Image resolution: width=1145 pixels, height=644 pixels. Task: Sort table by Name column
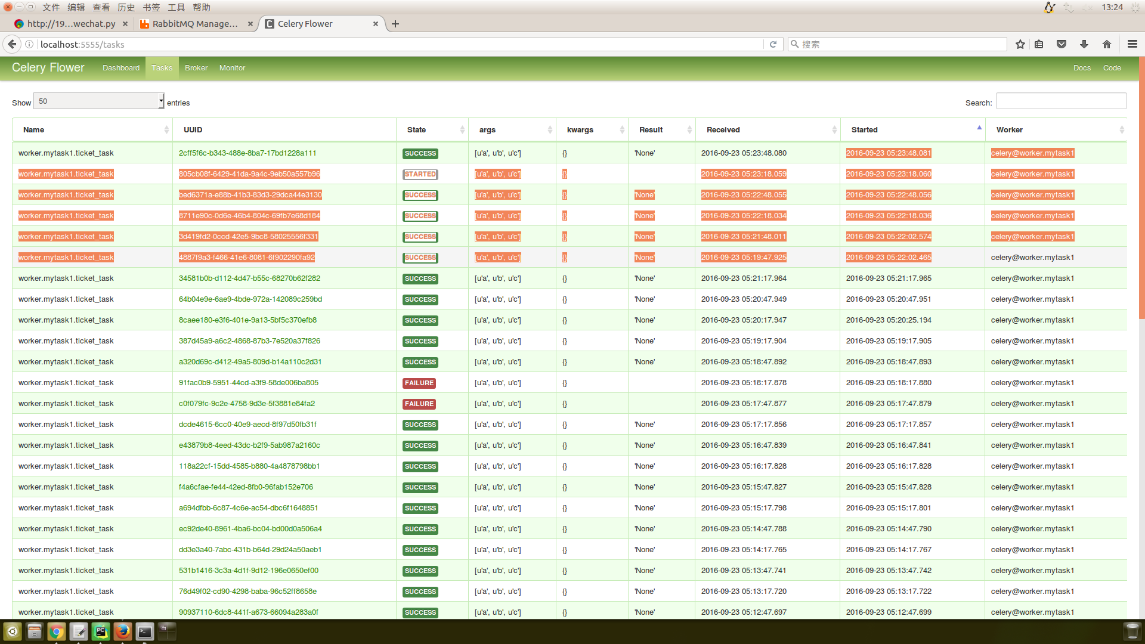(x=92, y=129)
